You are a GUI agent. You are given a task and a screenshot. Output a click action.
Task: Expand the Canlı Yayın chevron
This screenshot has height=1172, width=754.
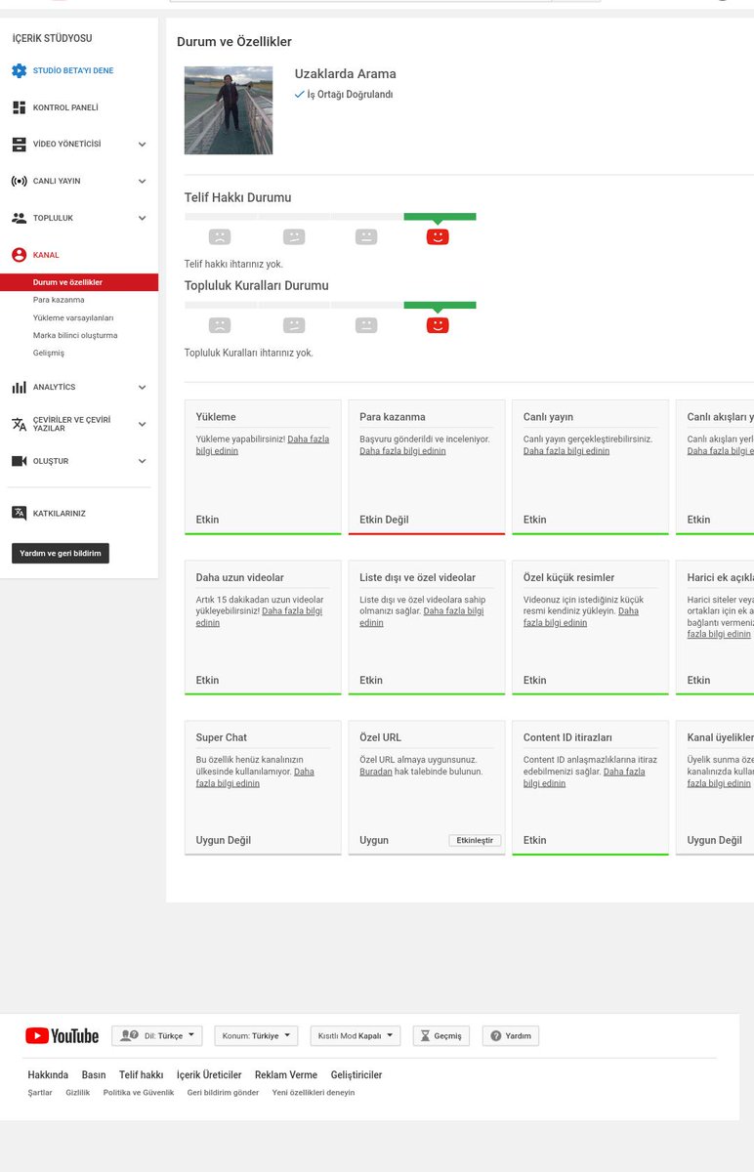142,182
